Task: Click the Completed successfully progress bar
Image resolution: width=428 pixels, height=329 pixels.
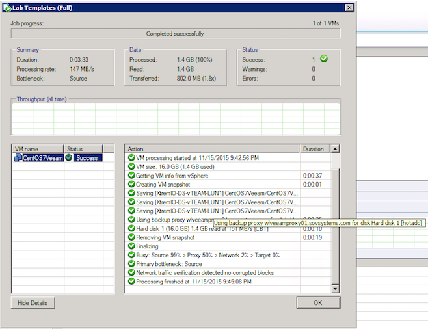Action: click(x=175, y=34)
